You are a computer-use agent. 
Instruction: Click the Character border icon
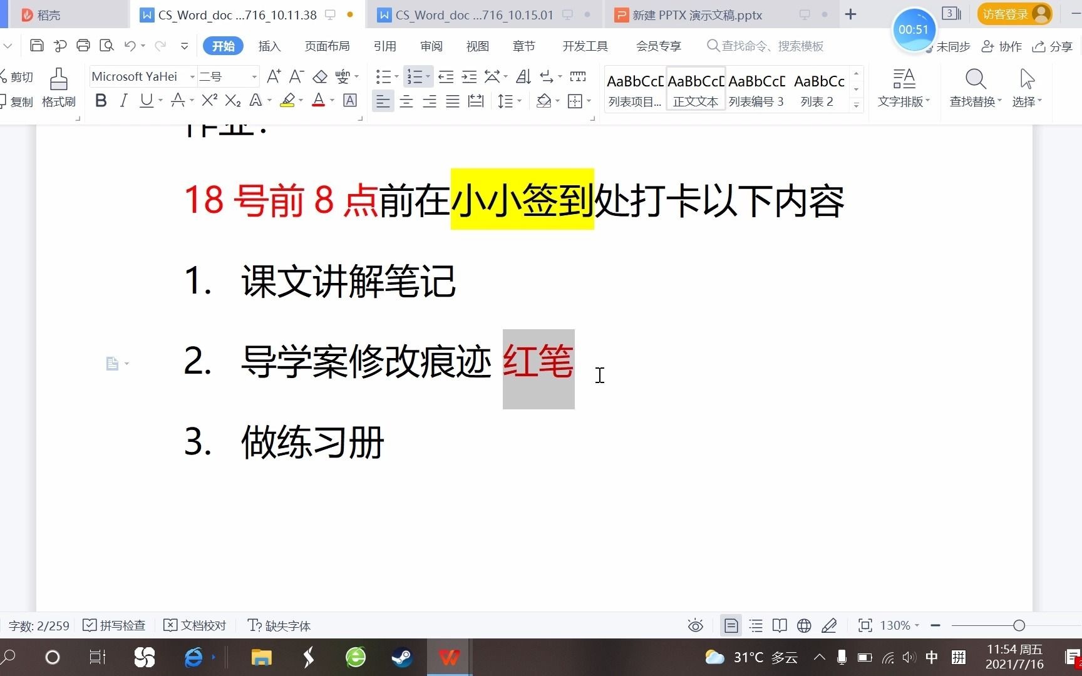pyautogui.click(x=350, y=100)
